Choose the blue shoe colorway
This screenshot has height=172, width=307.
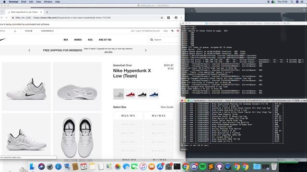point(153,94)
